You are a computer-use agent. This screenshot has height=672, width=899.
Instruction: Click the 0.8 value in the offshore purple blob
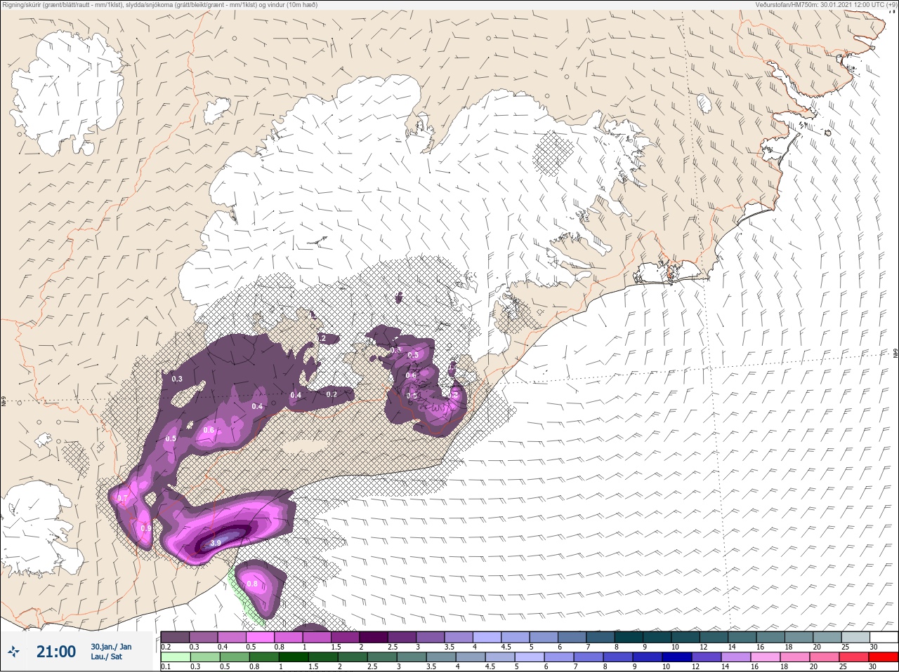pyautogui.click(x=252, y=584)
